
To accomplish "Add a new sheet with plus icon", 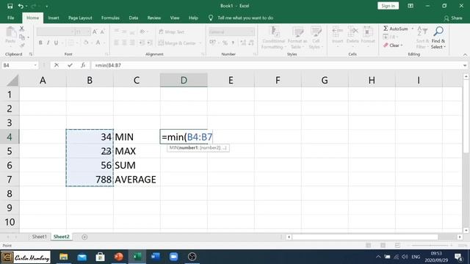I will point(84,237).
